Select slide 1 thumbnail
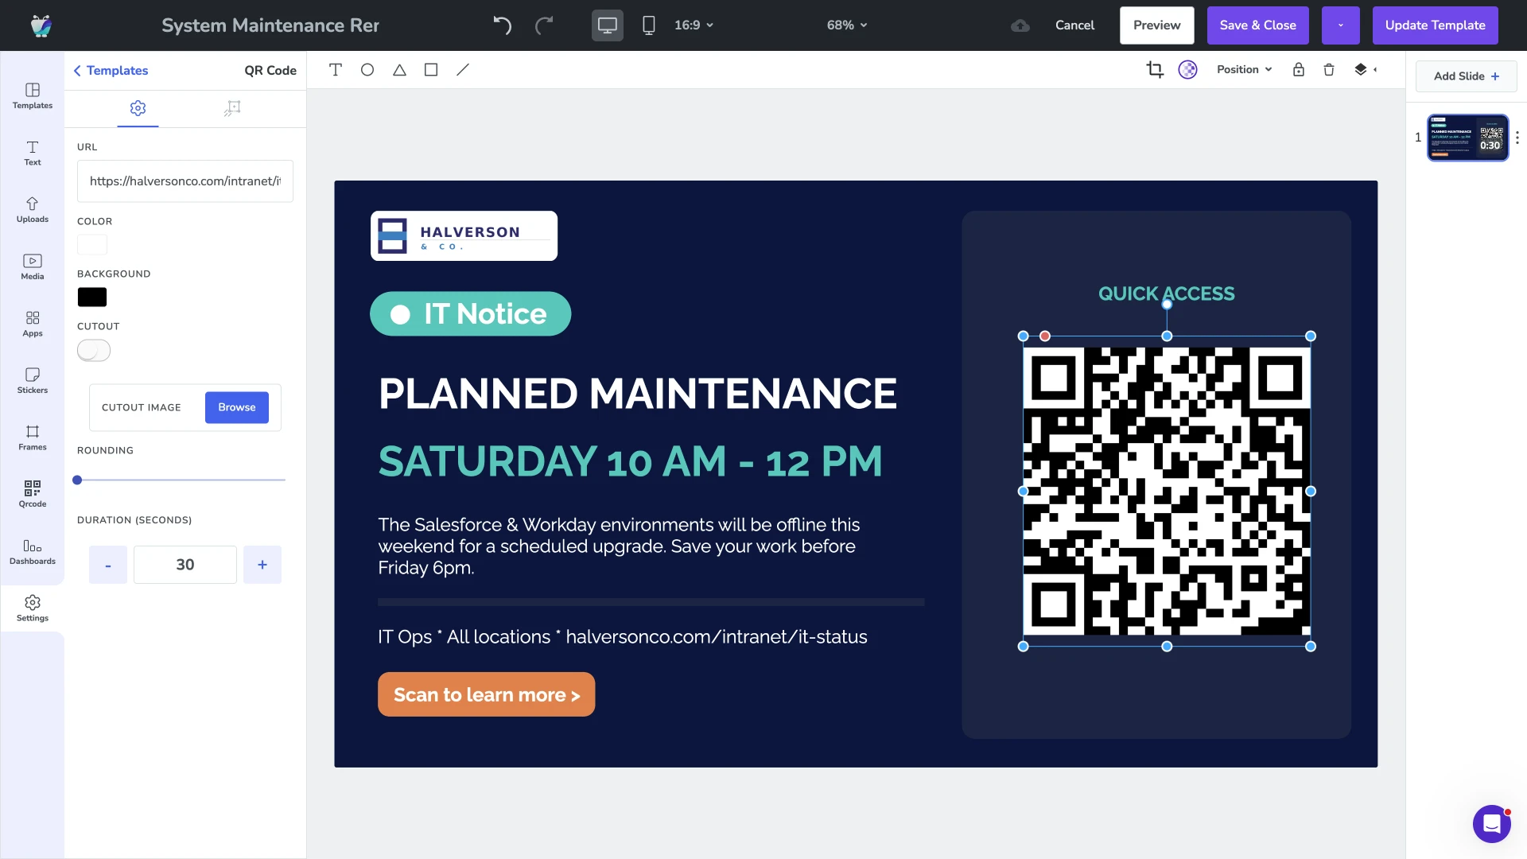This screenshot has height=859, width=1527. [1467, 138]
